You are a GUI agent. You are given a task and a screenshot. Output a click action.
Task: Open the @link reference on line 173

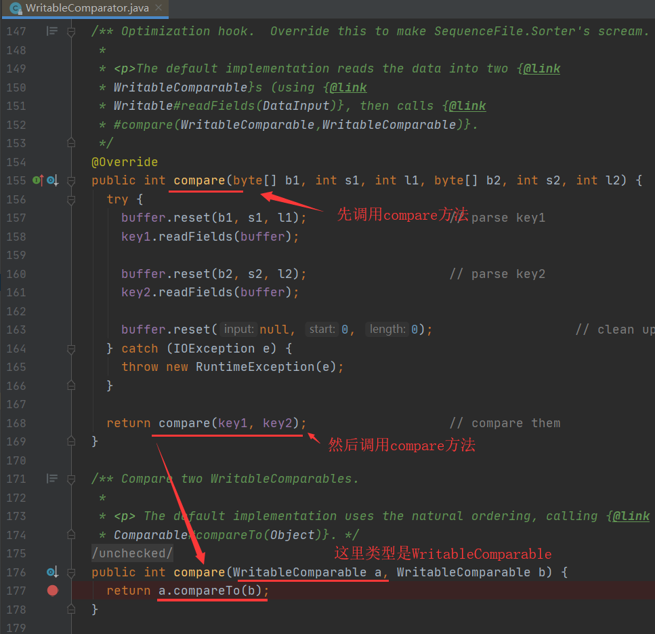pos(631,516)
